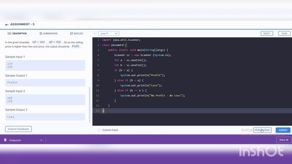The width and height of the screenshot is (292, 164).
Task: Click the Output.txt file icon
Action: (5, 140)
